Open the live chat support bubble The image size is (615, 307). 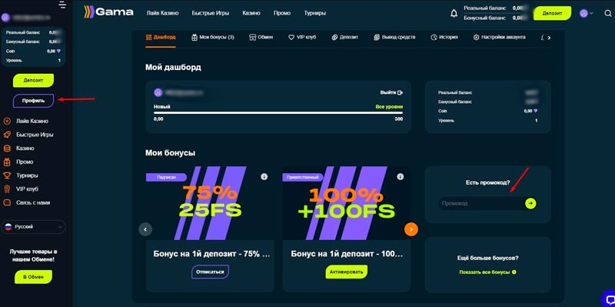609,299
